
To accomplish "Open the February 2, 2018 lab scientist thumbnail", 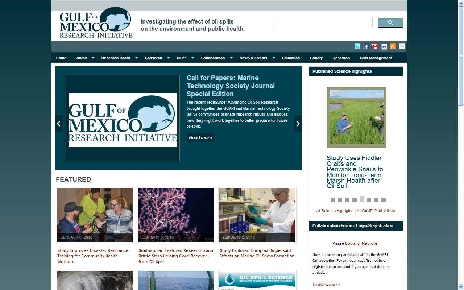I will 257,215.
